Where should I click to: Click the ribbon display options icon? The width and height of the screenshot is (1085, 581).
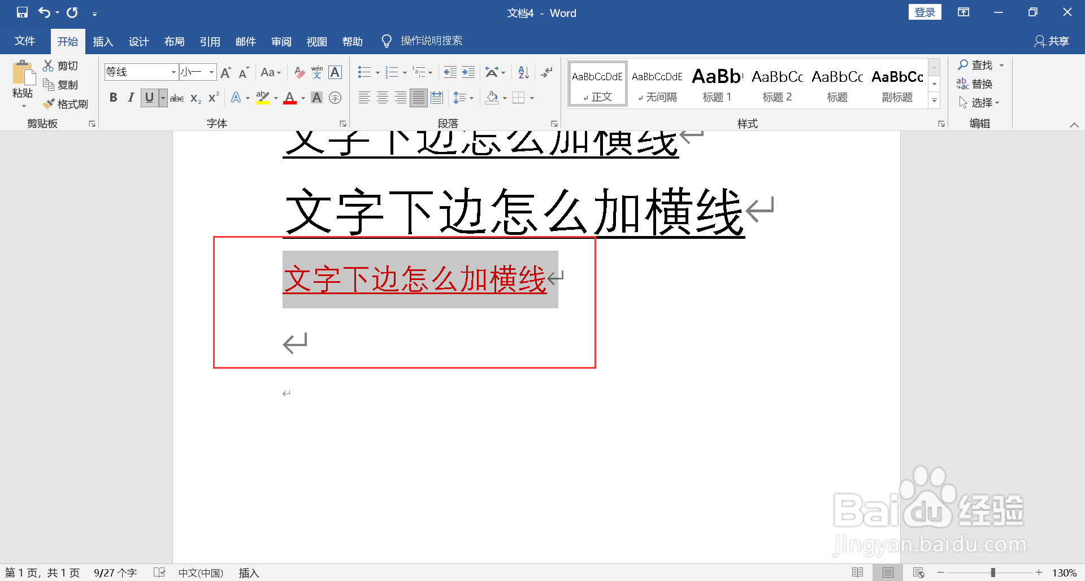click(964, 12)
